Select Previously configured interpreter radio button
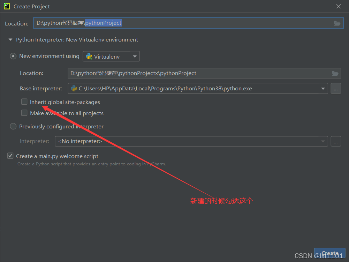The width and height of the screenshot is (349, 262). click(x=13, y=126)
